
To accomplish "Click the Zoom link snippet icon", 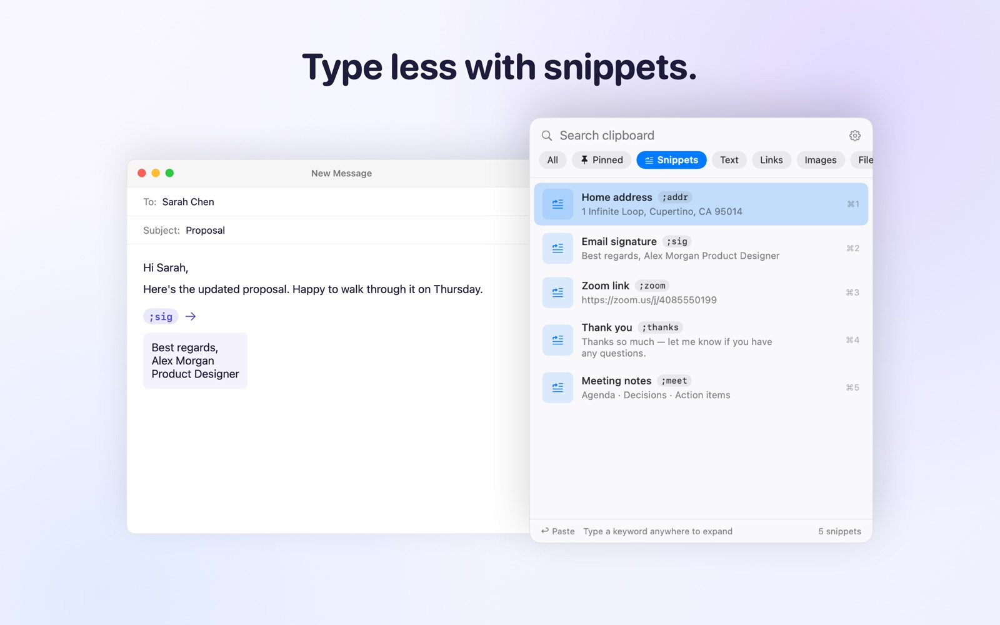I will pos(557,292).
